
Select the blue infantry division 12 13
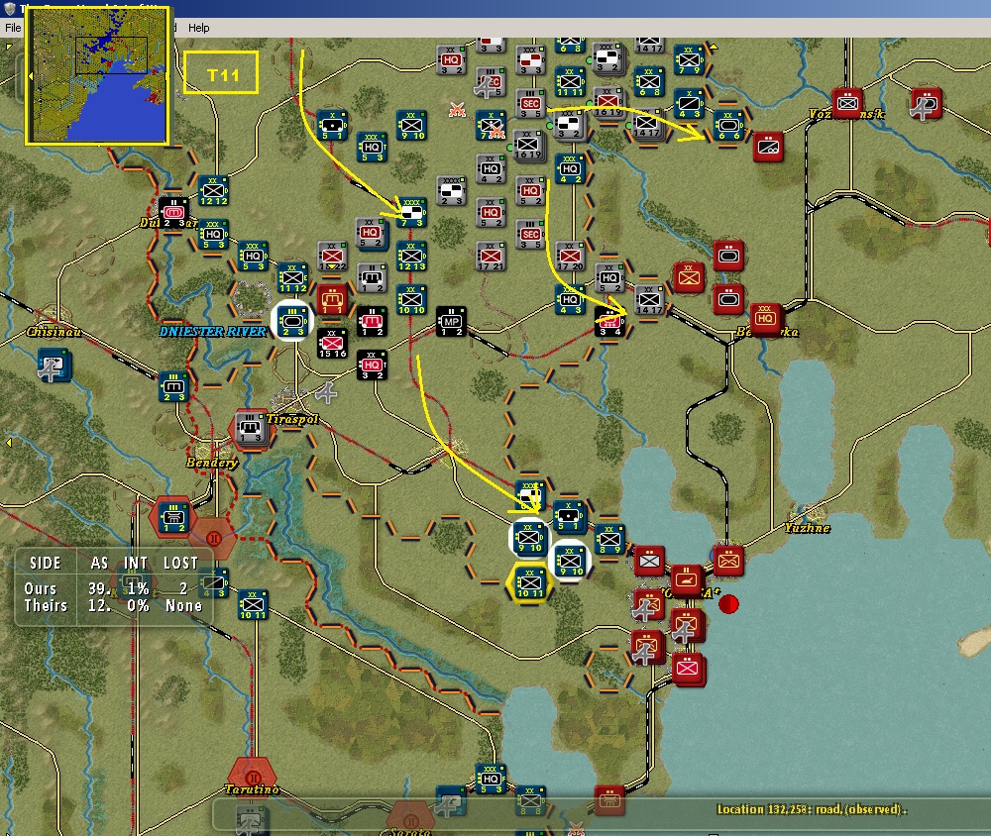(x=411, y=256)
